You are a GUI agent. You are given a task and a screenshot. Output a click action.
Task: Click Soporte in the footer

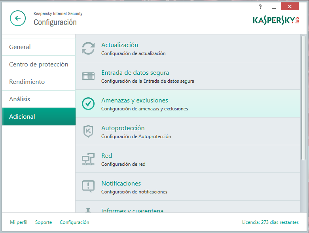tap(44, 222)
